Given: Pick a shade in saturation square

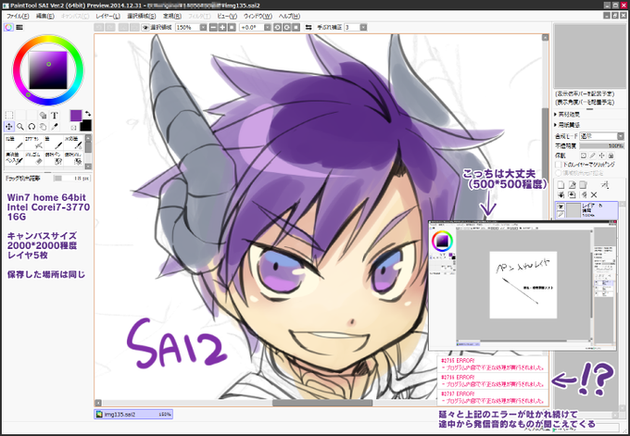Looking at the screenshot, I should [48, 69].
